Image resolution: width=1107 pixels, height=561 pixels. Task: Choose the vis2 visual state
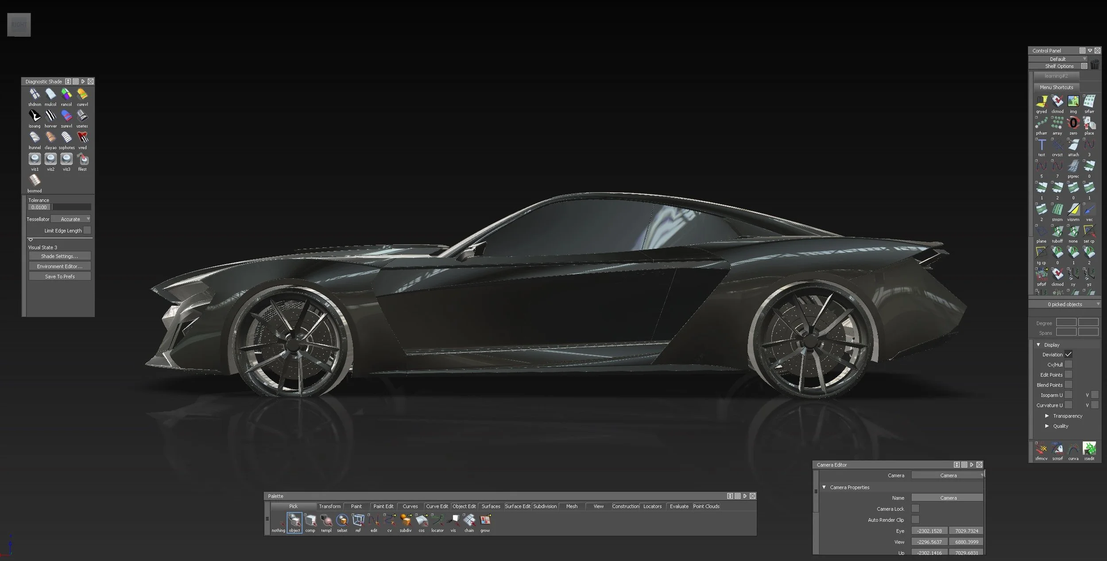[x=50, y=159]
